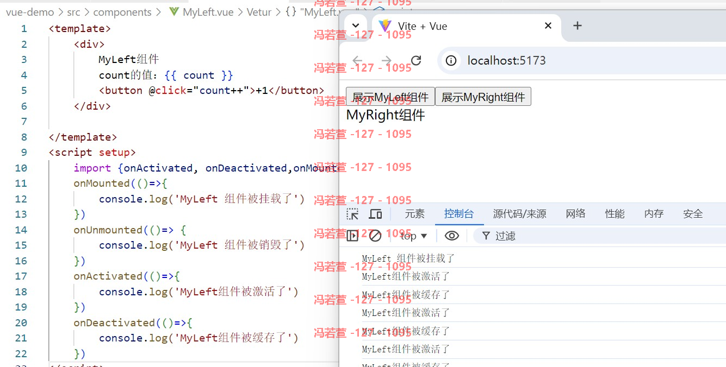Click editor line number 20
The height and width of the screenshot is (367, 726).
(21, 322)
